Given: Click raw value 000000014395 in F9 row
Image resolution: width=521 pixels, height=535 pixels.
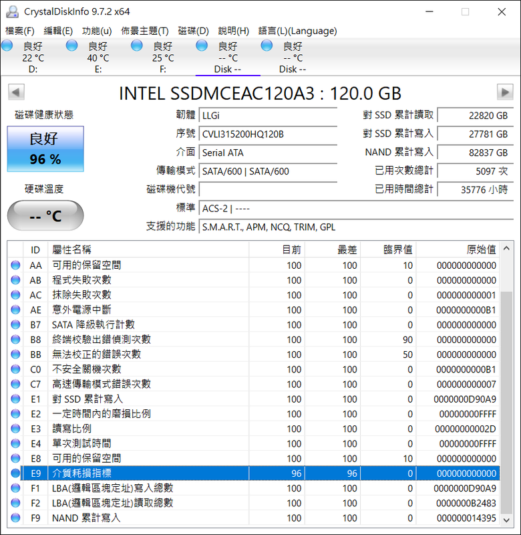Looking at the screenshot, I should tap(466, 518).
